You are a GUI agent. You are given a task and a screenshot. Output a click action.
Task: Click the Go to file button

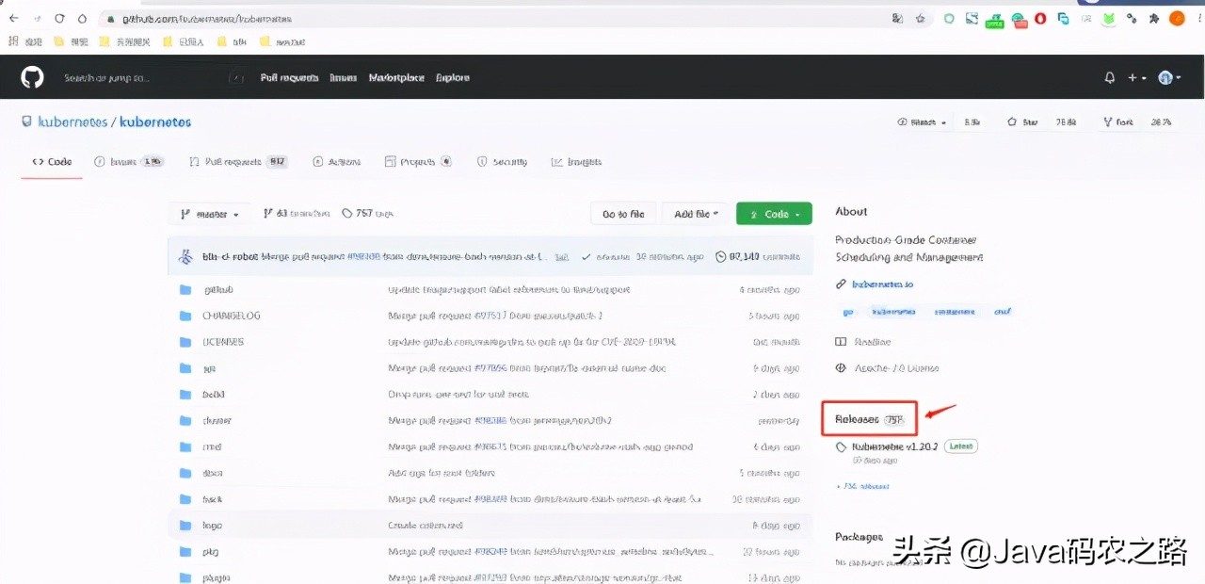[623, 215]
